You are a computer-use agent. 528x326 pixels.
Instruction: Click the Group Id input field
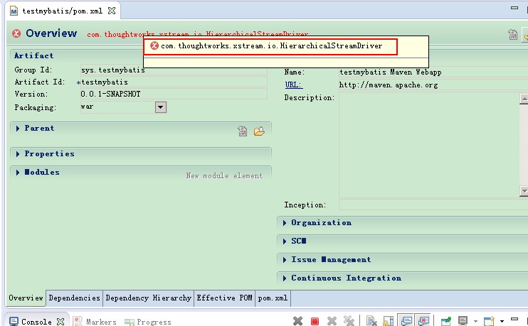click(x=174, y=70)
